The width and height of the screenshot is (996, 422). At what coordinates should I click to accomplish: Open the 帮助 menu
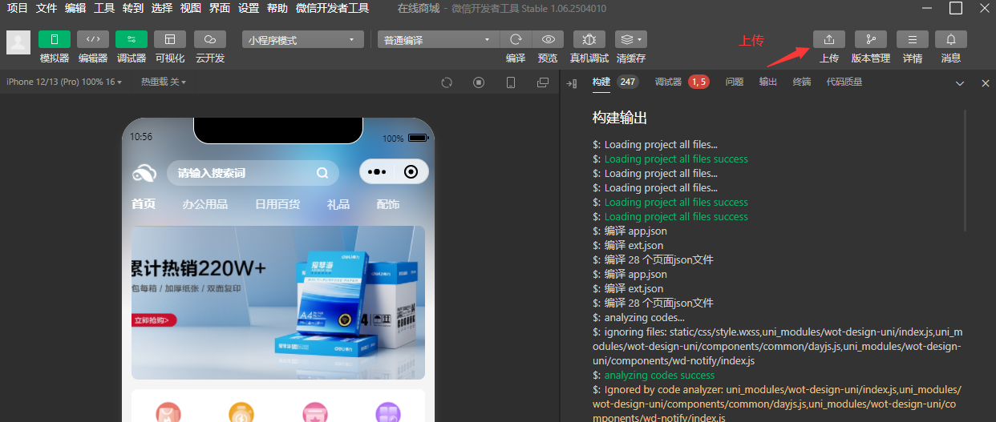tap(277, 8)
